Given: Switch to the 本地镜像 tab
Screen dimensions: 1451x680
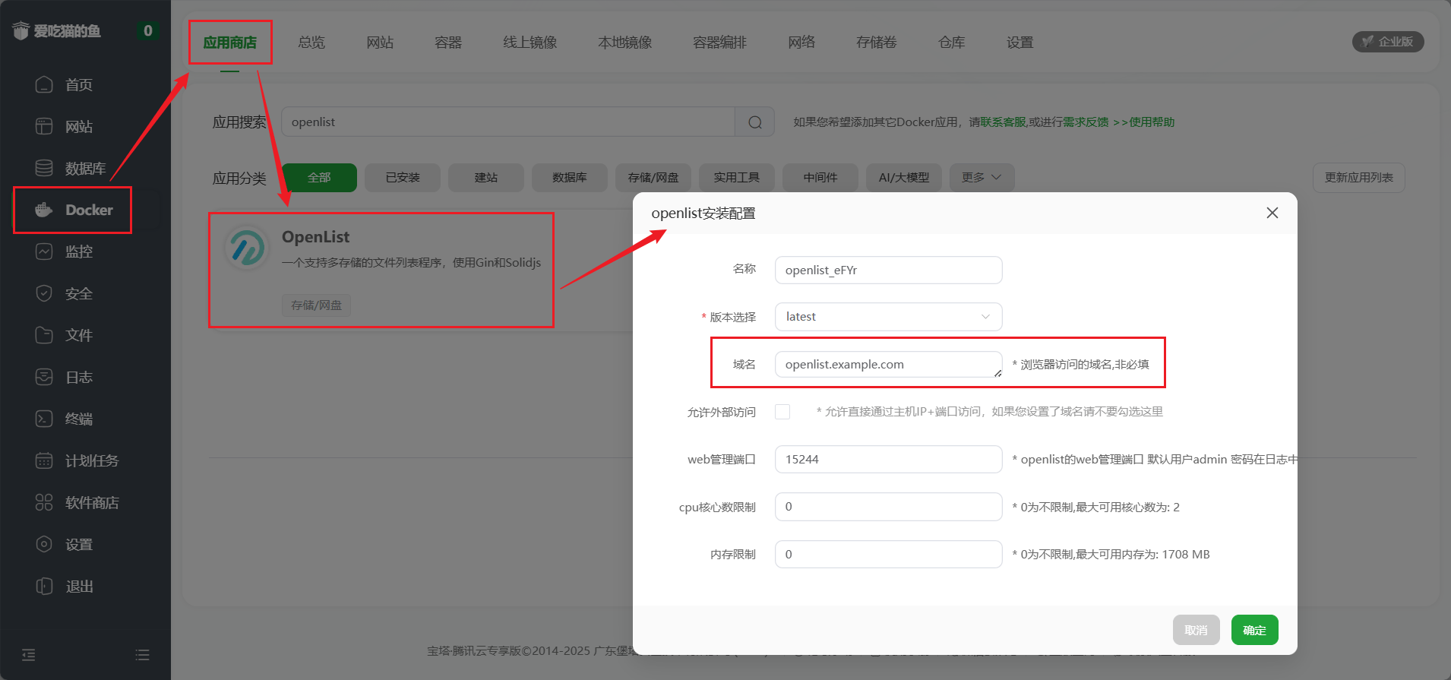Looking at the screenshot, I should point(624,43).
